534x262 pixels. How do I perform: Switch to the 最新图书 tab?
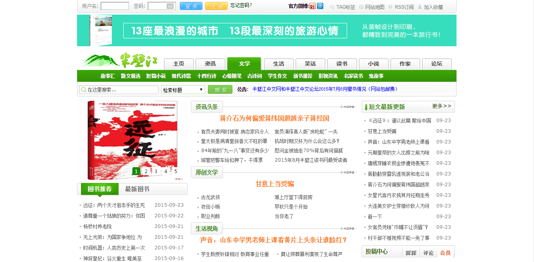pyautogui.click(x=137, y=189)
